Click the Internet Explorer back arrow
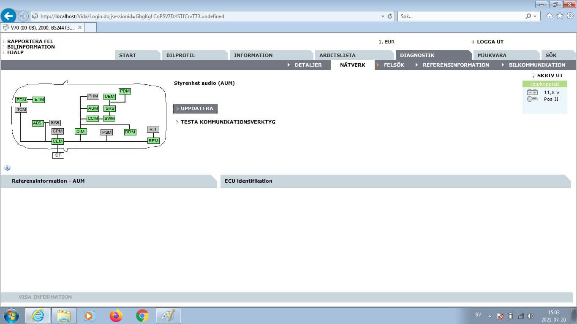The height and width of the screenshot is (324, 577). coord(8,16)
